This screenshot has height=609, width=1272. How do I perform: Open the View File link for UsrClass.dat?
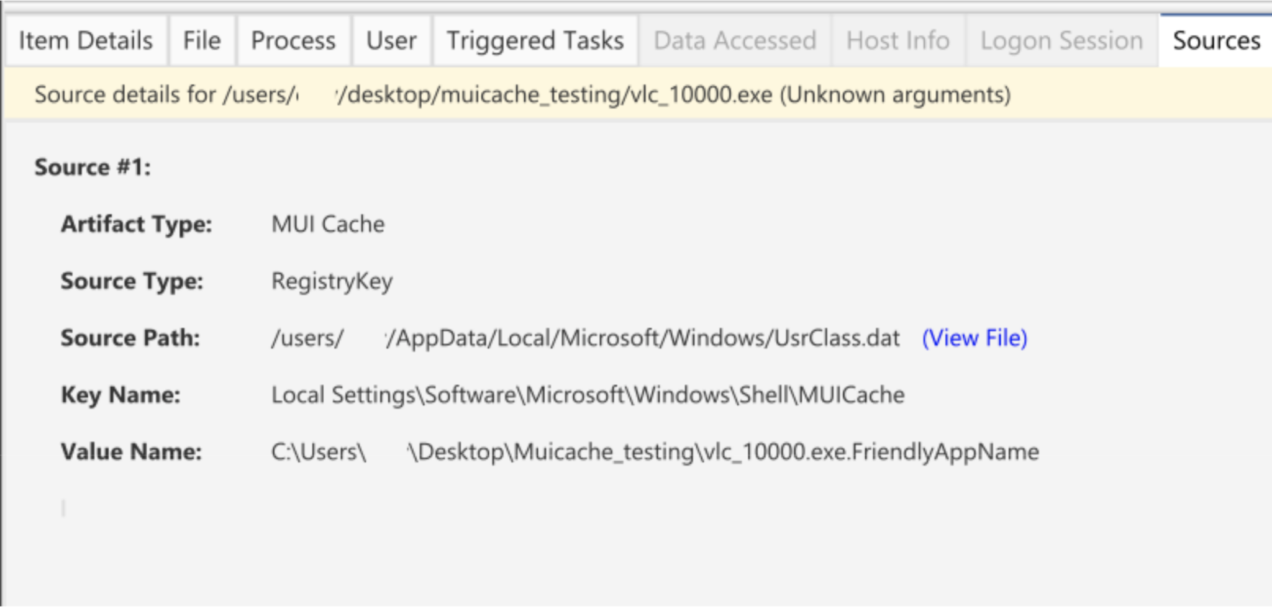click(x=973, y=338)
